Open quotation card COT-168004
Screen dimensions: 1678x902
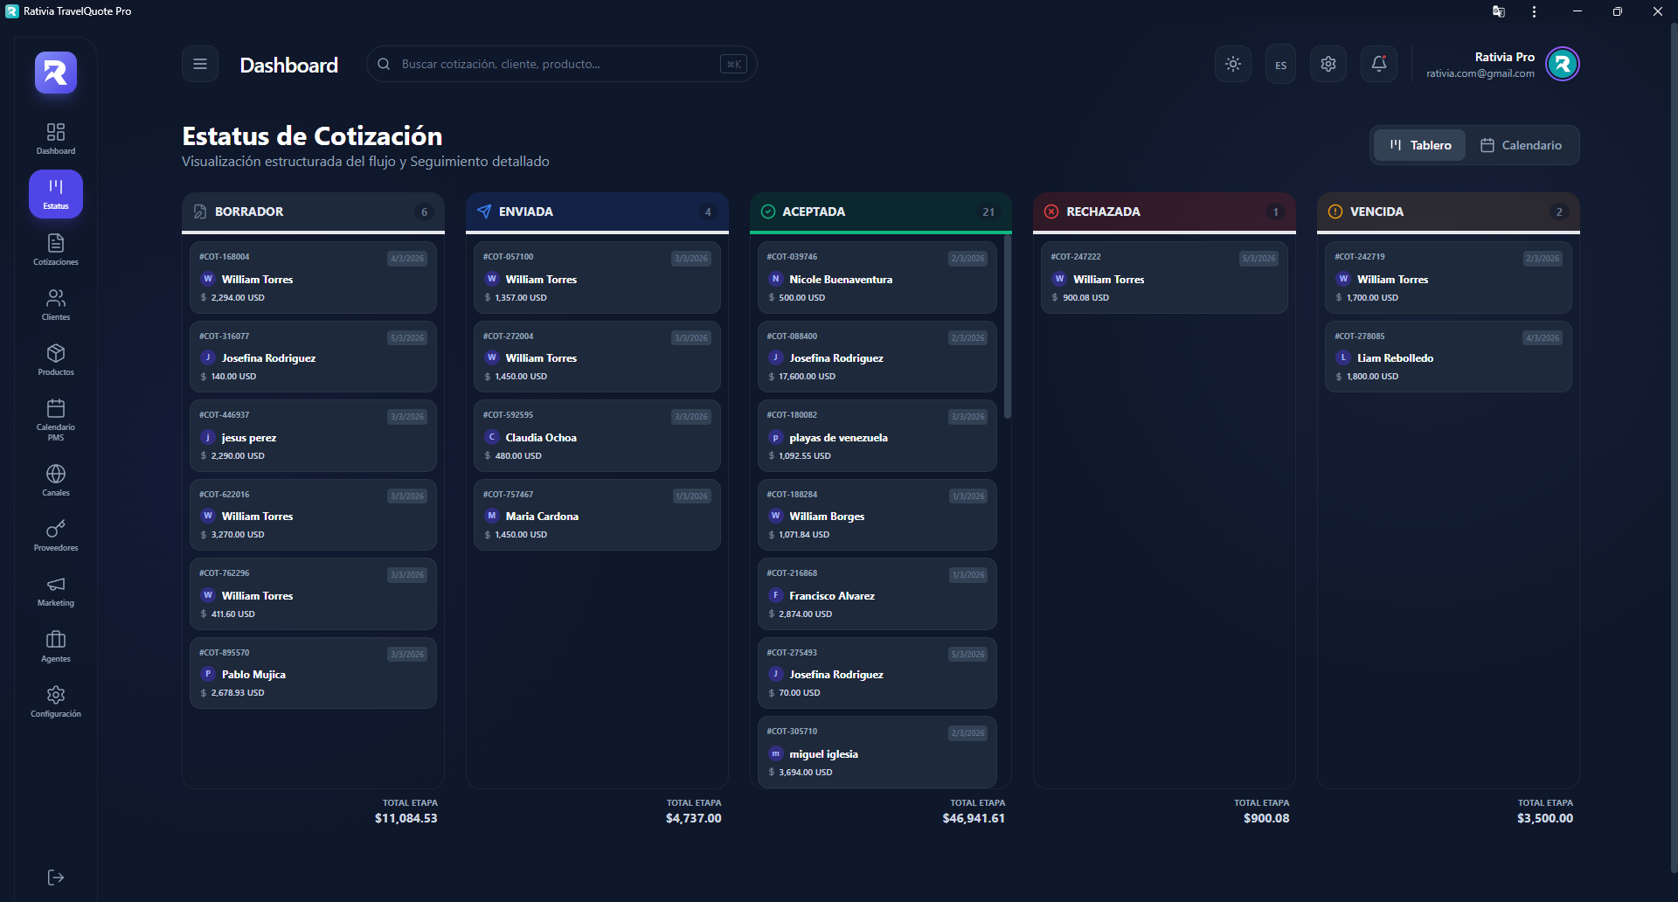(313, 277)
